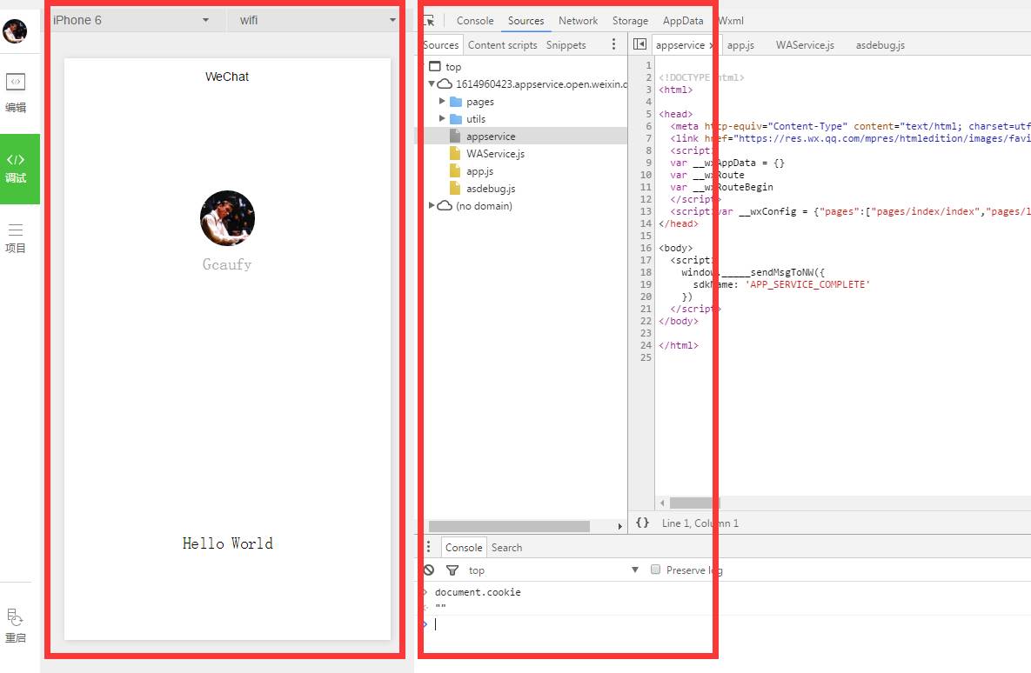Click the 重启 (Restart) sidebar icon

point(16,625)
